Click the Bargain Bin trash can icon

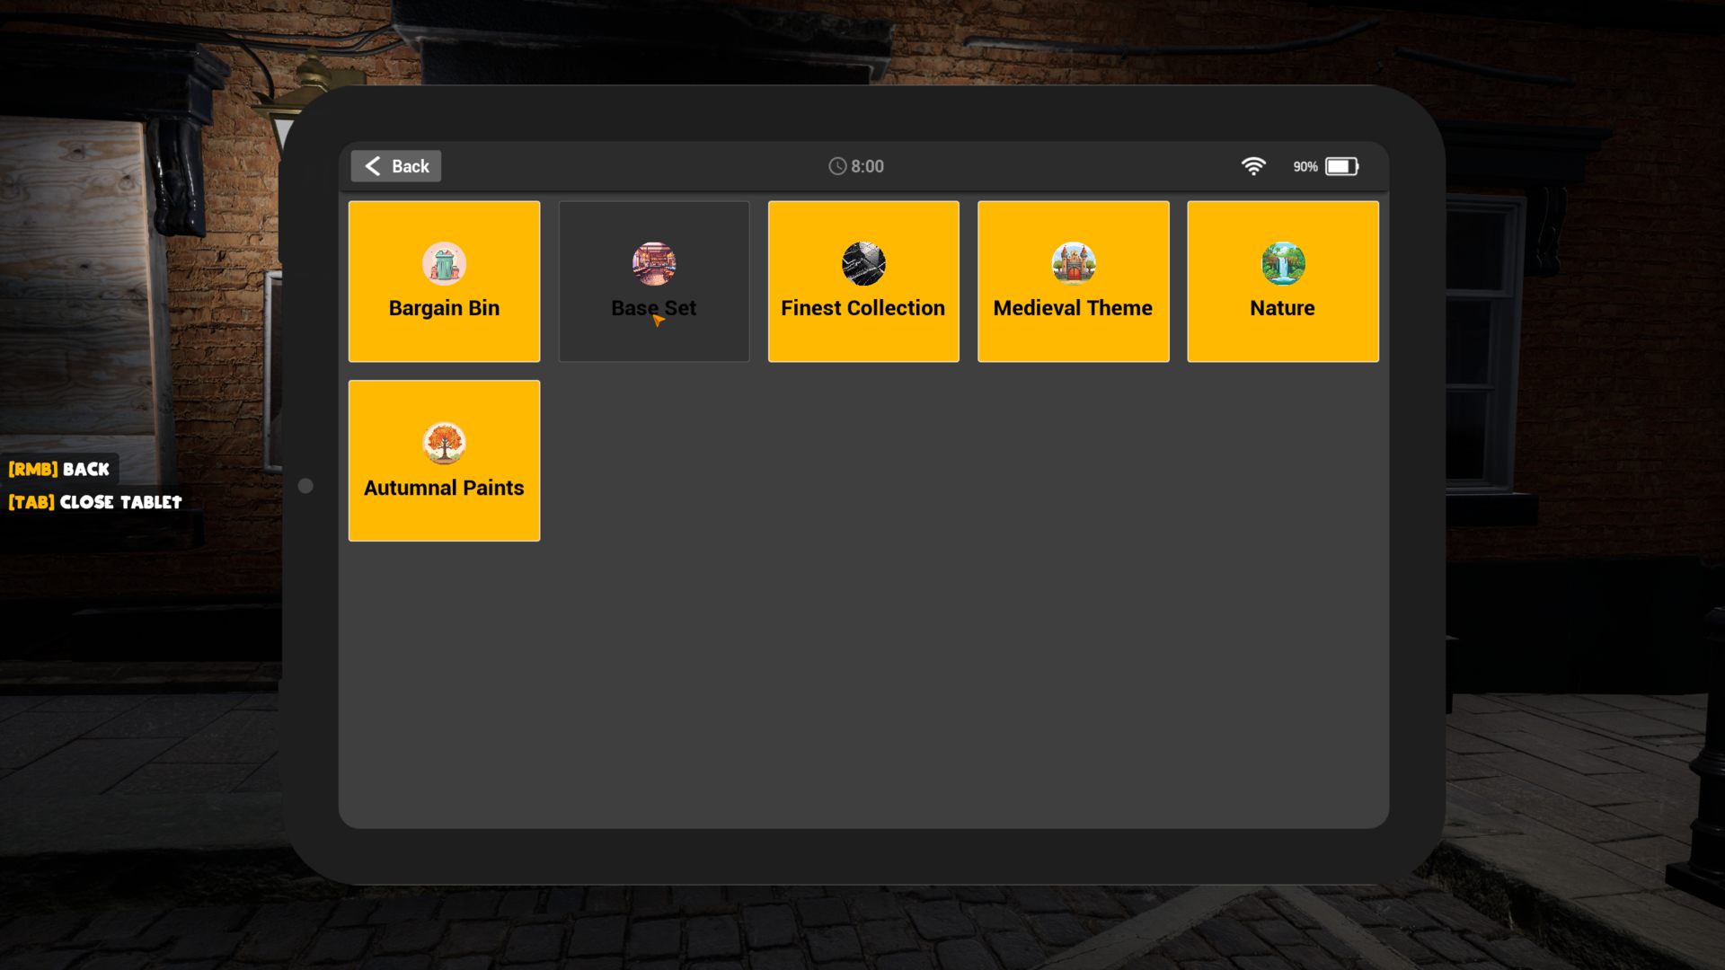[x=444, y=263]
